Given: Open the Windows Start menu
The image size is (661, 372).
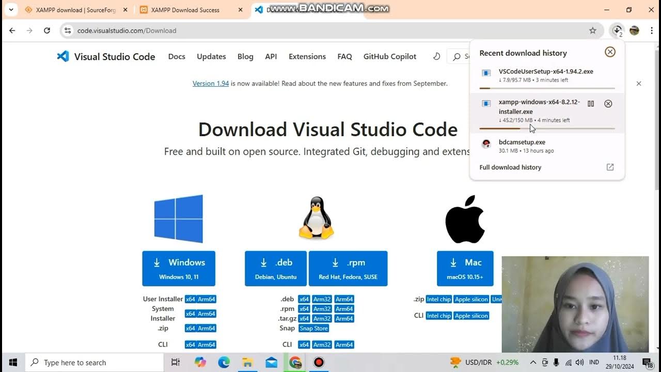Looking at the screenshot, I should 13,363.
